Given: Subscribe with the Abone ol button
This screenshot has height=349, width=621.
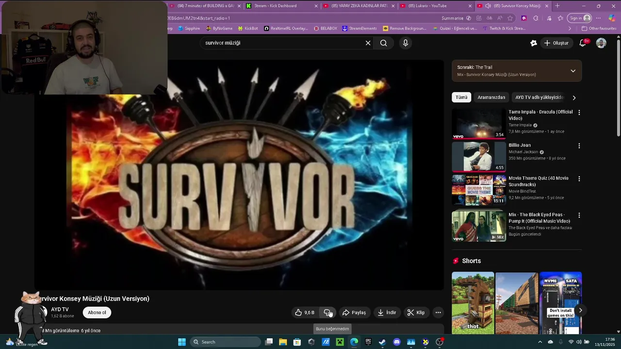Looking at the screenshot, I should (x=97, y=313).
